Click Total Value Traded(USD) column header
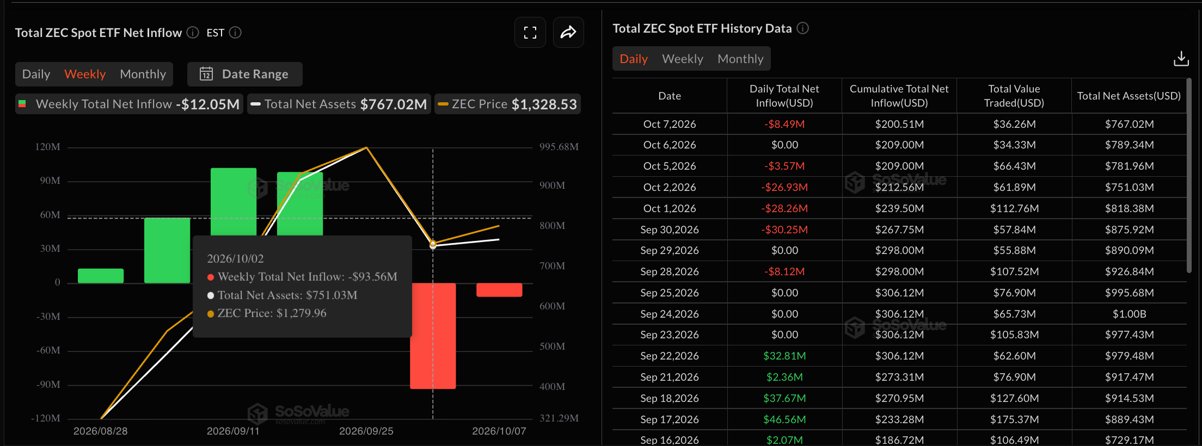Viewport: 1202px width, 446px height. click(x=1014, y=96)
